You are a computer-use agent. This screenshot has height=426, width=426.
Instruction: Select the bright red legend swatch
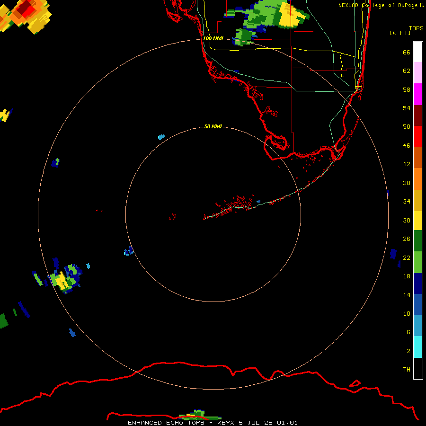click(x=418, y=136)
